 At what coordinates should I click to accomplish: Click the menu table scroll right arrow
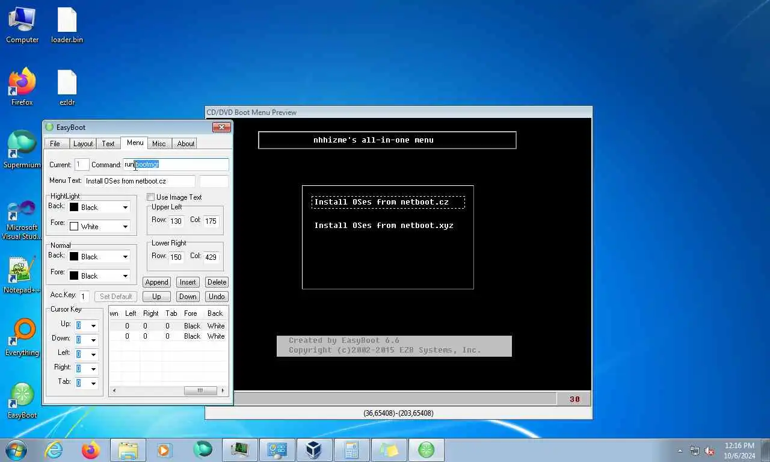[223, 390]
